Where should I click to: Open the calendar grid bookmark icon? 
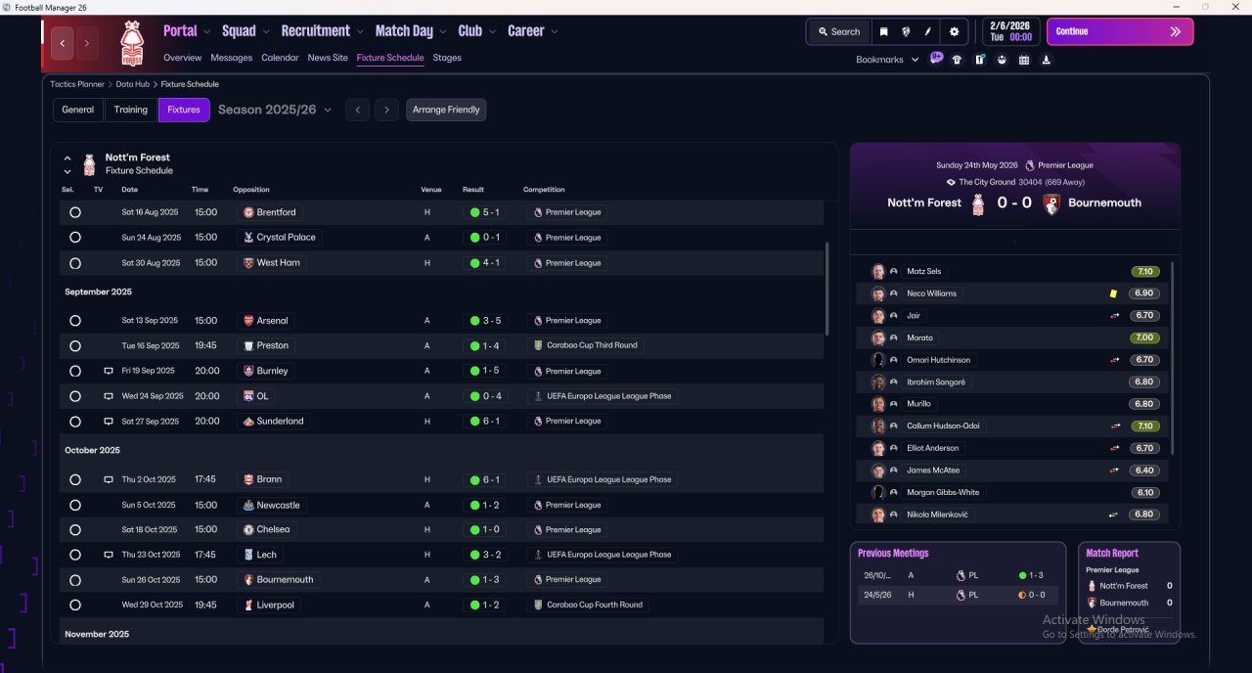click(1024, 60)
